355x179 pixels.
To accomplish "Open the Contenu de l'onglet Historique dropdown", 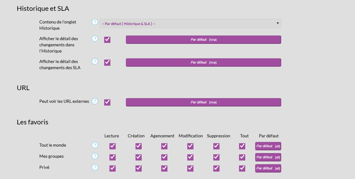I will click(x=190, y=23).
